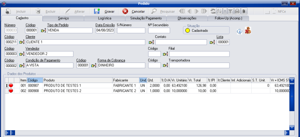Go to the first record arrow
Image resolution: width=300 pixels, height=137 pixels.
181,12
